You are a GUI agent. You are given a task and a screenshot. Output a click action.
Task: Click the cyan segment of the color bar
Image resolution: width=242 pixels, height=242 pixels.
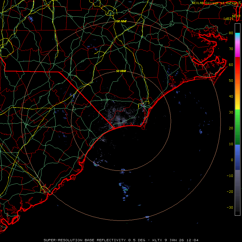pyautogui.click(x=237, y=35)
